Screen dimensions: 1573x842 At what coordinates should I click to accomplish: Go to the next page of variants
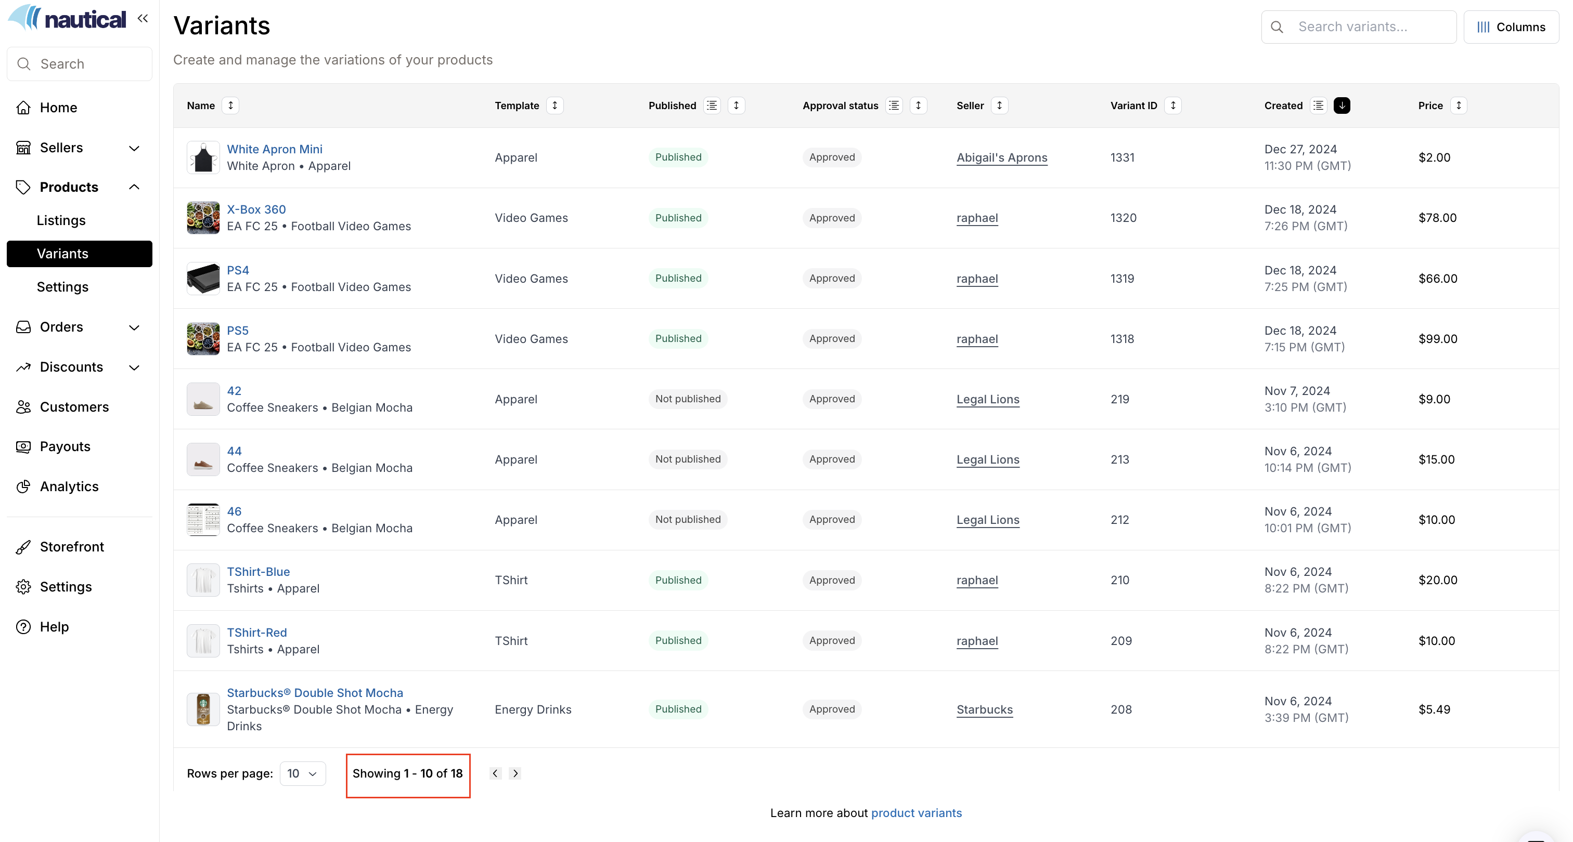515,773
